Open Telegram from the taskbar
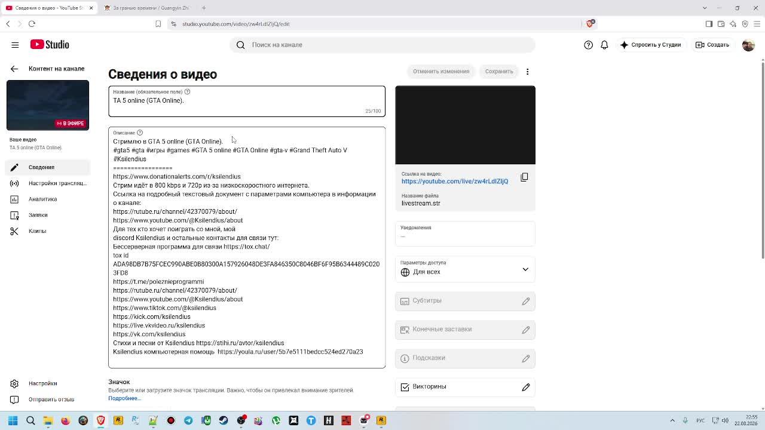The image size is (765, 430). pos(188,420)
